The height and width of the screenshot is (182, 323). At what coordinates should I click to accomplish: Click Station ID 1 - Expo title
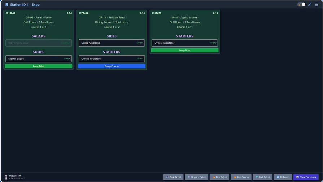pyautogui.click(x=25, y=5)
